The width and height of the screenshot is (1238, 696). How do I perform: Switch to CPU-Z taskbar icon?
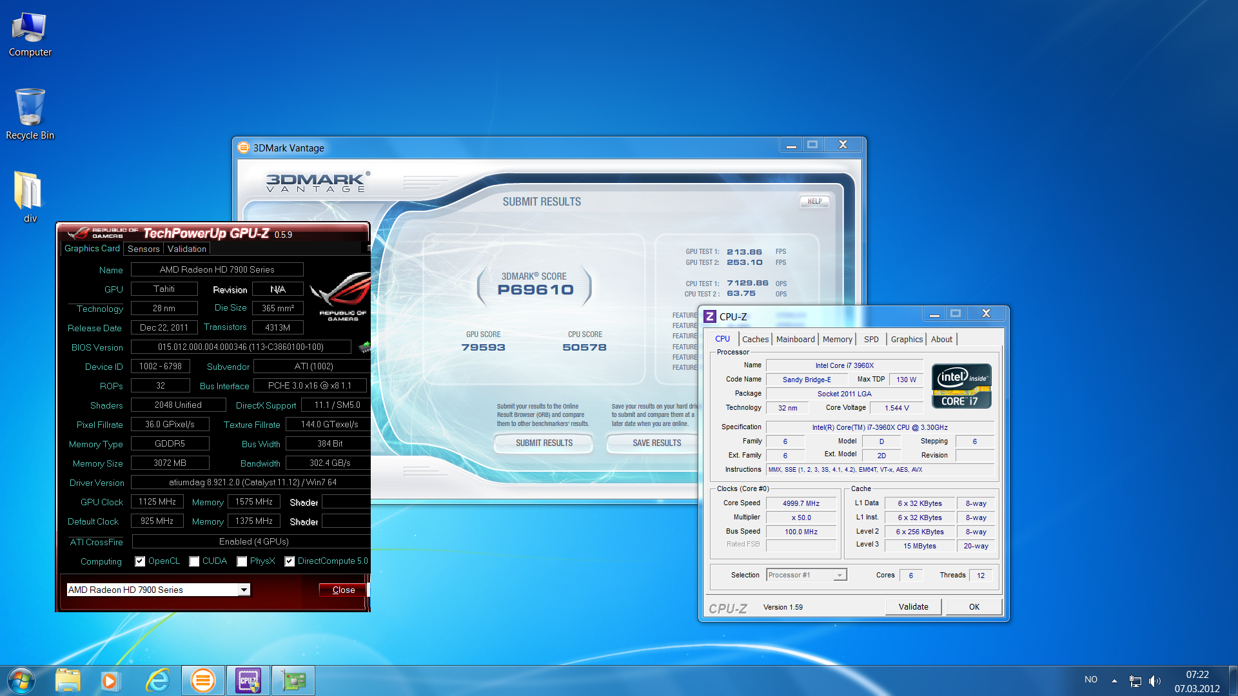pyautogui.click(x=248, y=681)
